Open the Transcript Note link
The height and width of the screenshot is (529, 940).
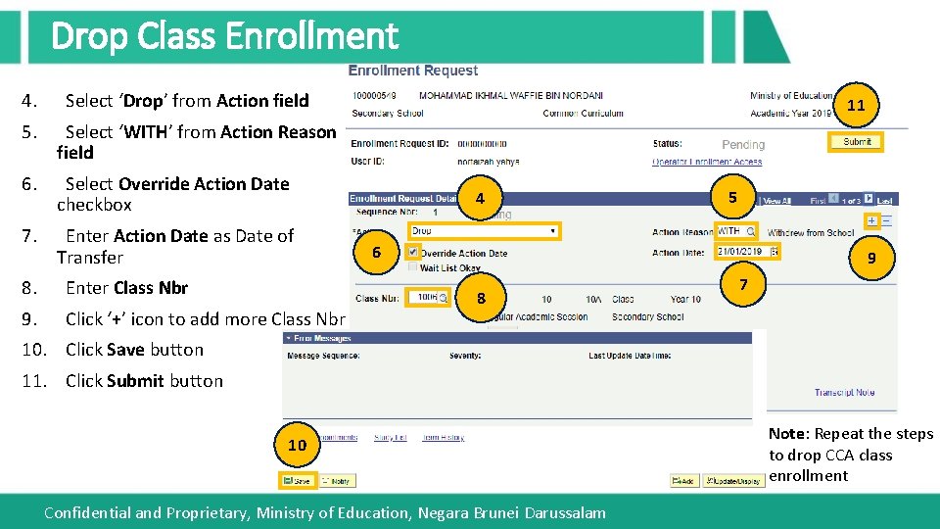tap(844, 392)
